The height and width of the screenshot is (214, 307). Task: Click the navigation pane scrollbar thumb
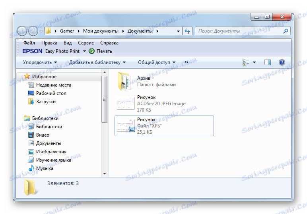click(105, 99)
